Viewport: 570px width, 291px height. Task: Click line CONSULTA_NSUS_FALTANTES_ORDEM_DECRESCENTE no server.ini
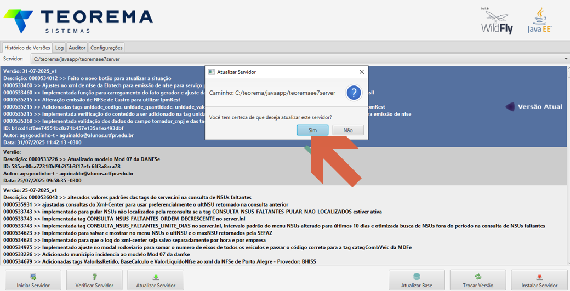point(124,219)
